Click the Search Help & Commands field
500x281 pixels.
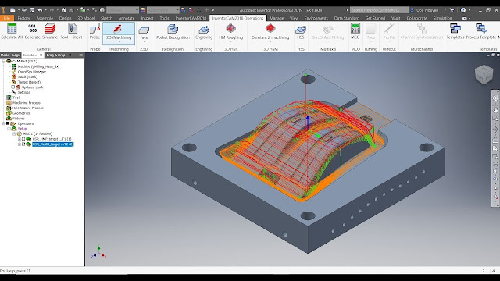pos(379,10)
